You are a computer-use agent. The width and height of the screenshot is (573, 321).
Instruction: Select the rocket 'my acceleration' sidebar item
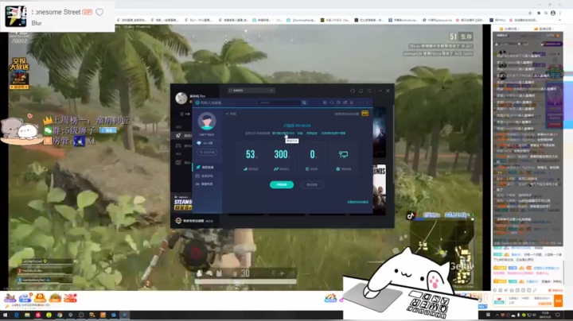[x=206, y=167]
